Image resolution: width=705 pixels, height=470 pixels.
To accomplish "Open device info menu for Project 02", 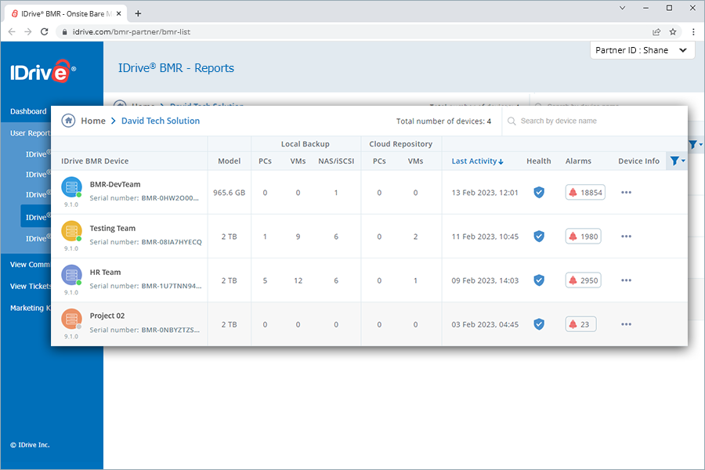I will pos(627,324).
